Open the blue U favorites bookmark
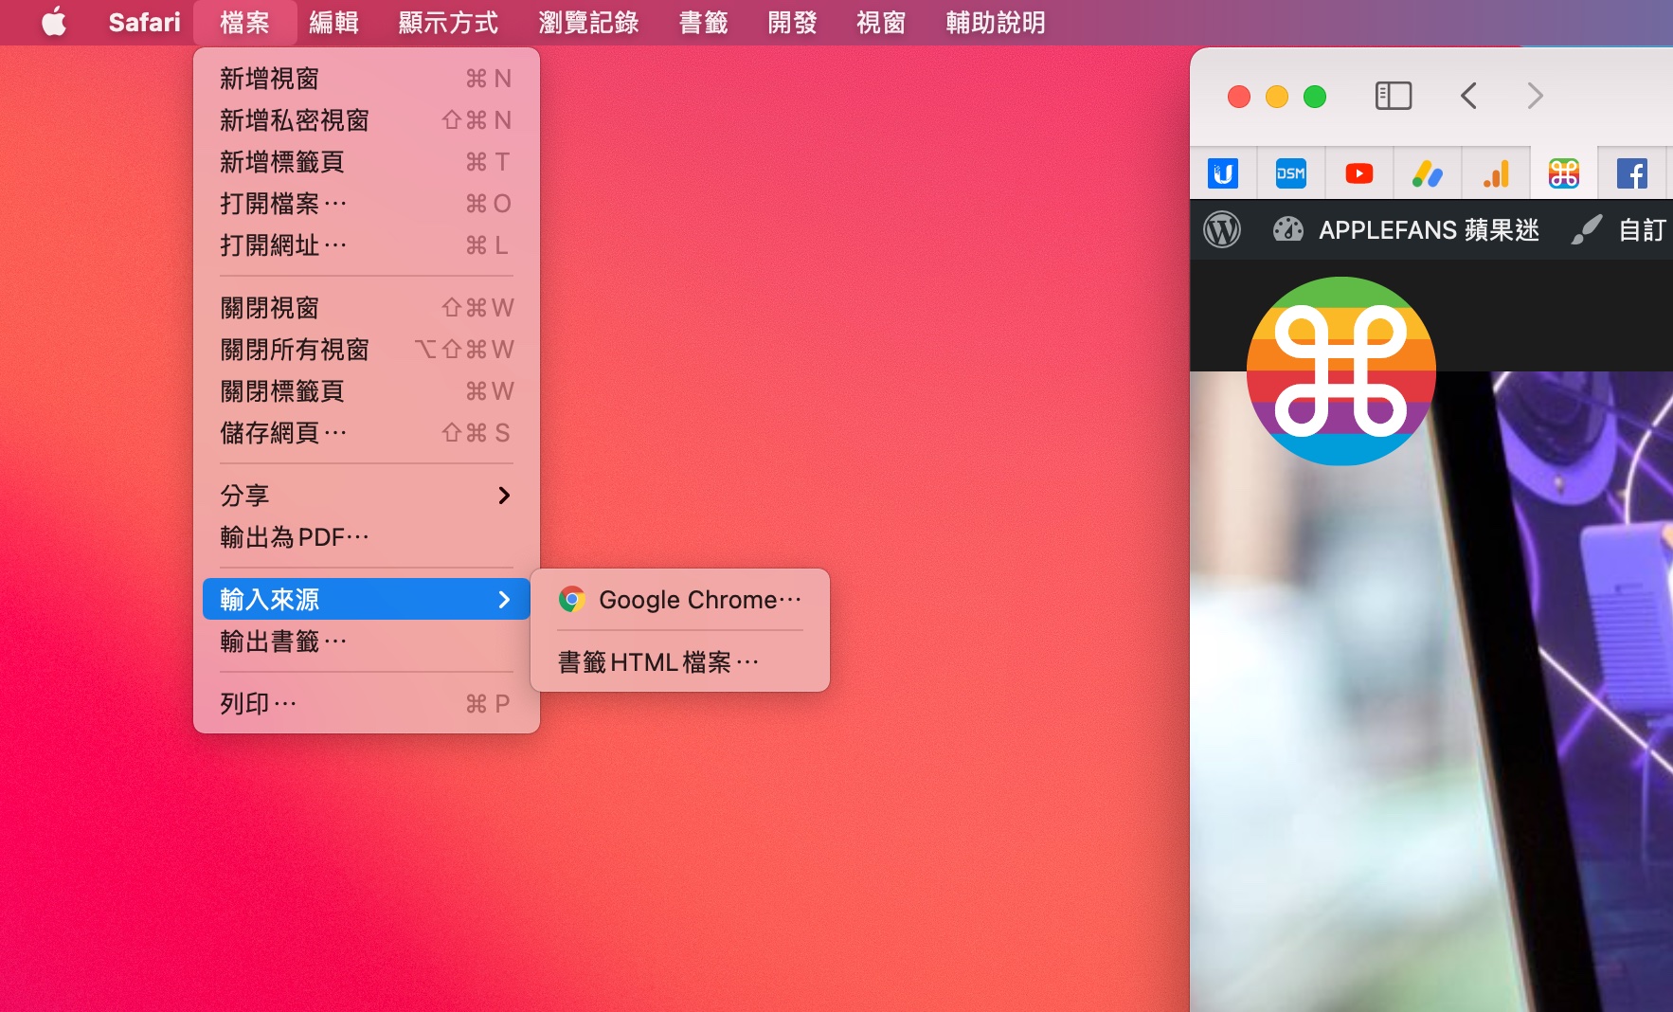 click(1223, 173)
